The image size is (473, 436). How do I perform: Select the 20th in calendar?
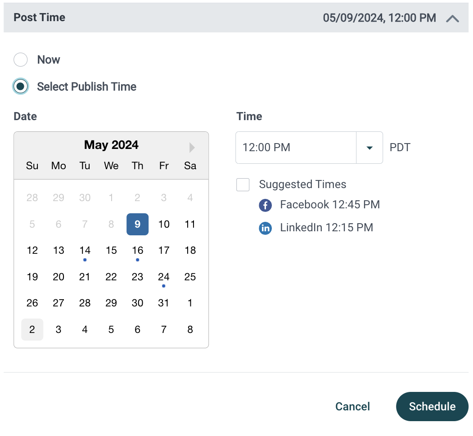tap(59, 277)
